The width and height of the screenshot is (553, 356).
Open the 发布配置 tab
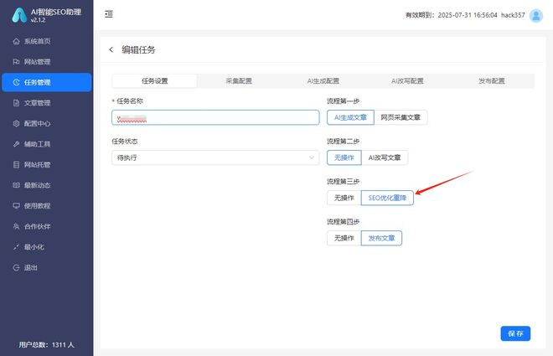click(x=492, y=81)
